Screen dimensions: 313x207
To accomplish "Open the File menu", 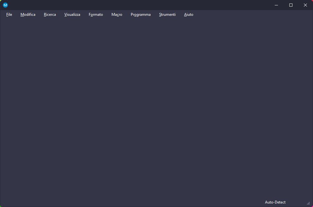I will point(9,15).
